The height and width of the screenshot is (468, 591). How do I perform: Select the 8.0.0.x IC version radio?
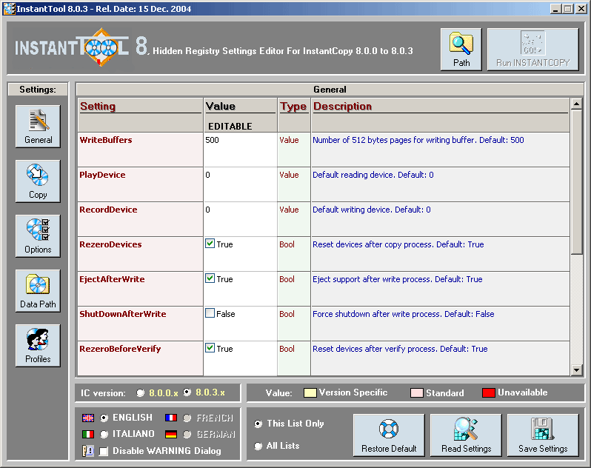pyautogui.click(x=141, y=392)
